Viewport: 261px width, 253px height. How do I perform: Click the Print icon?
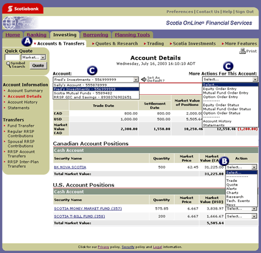tap(242, 51)
